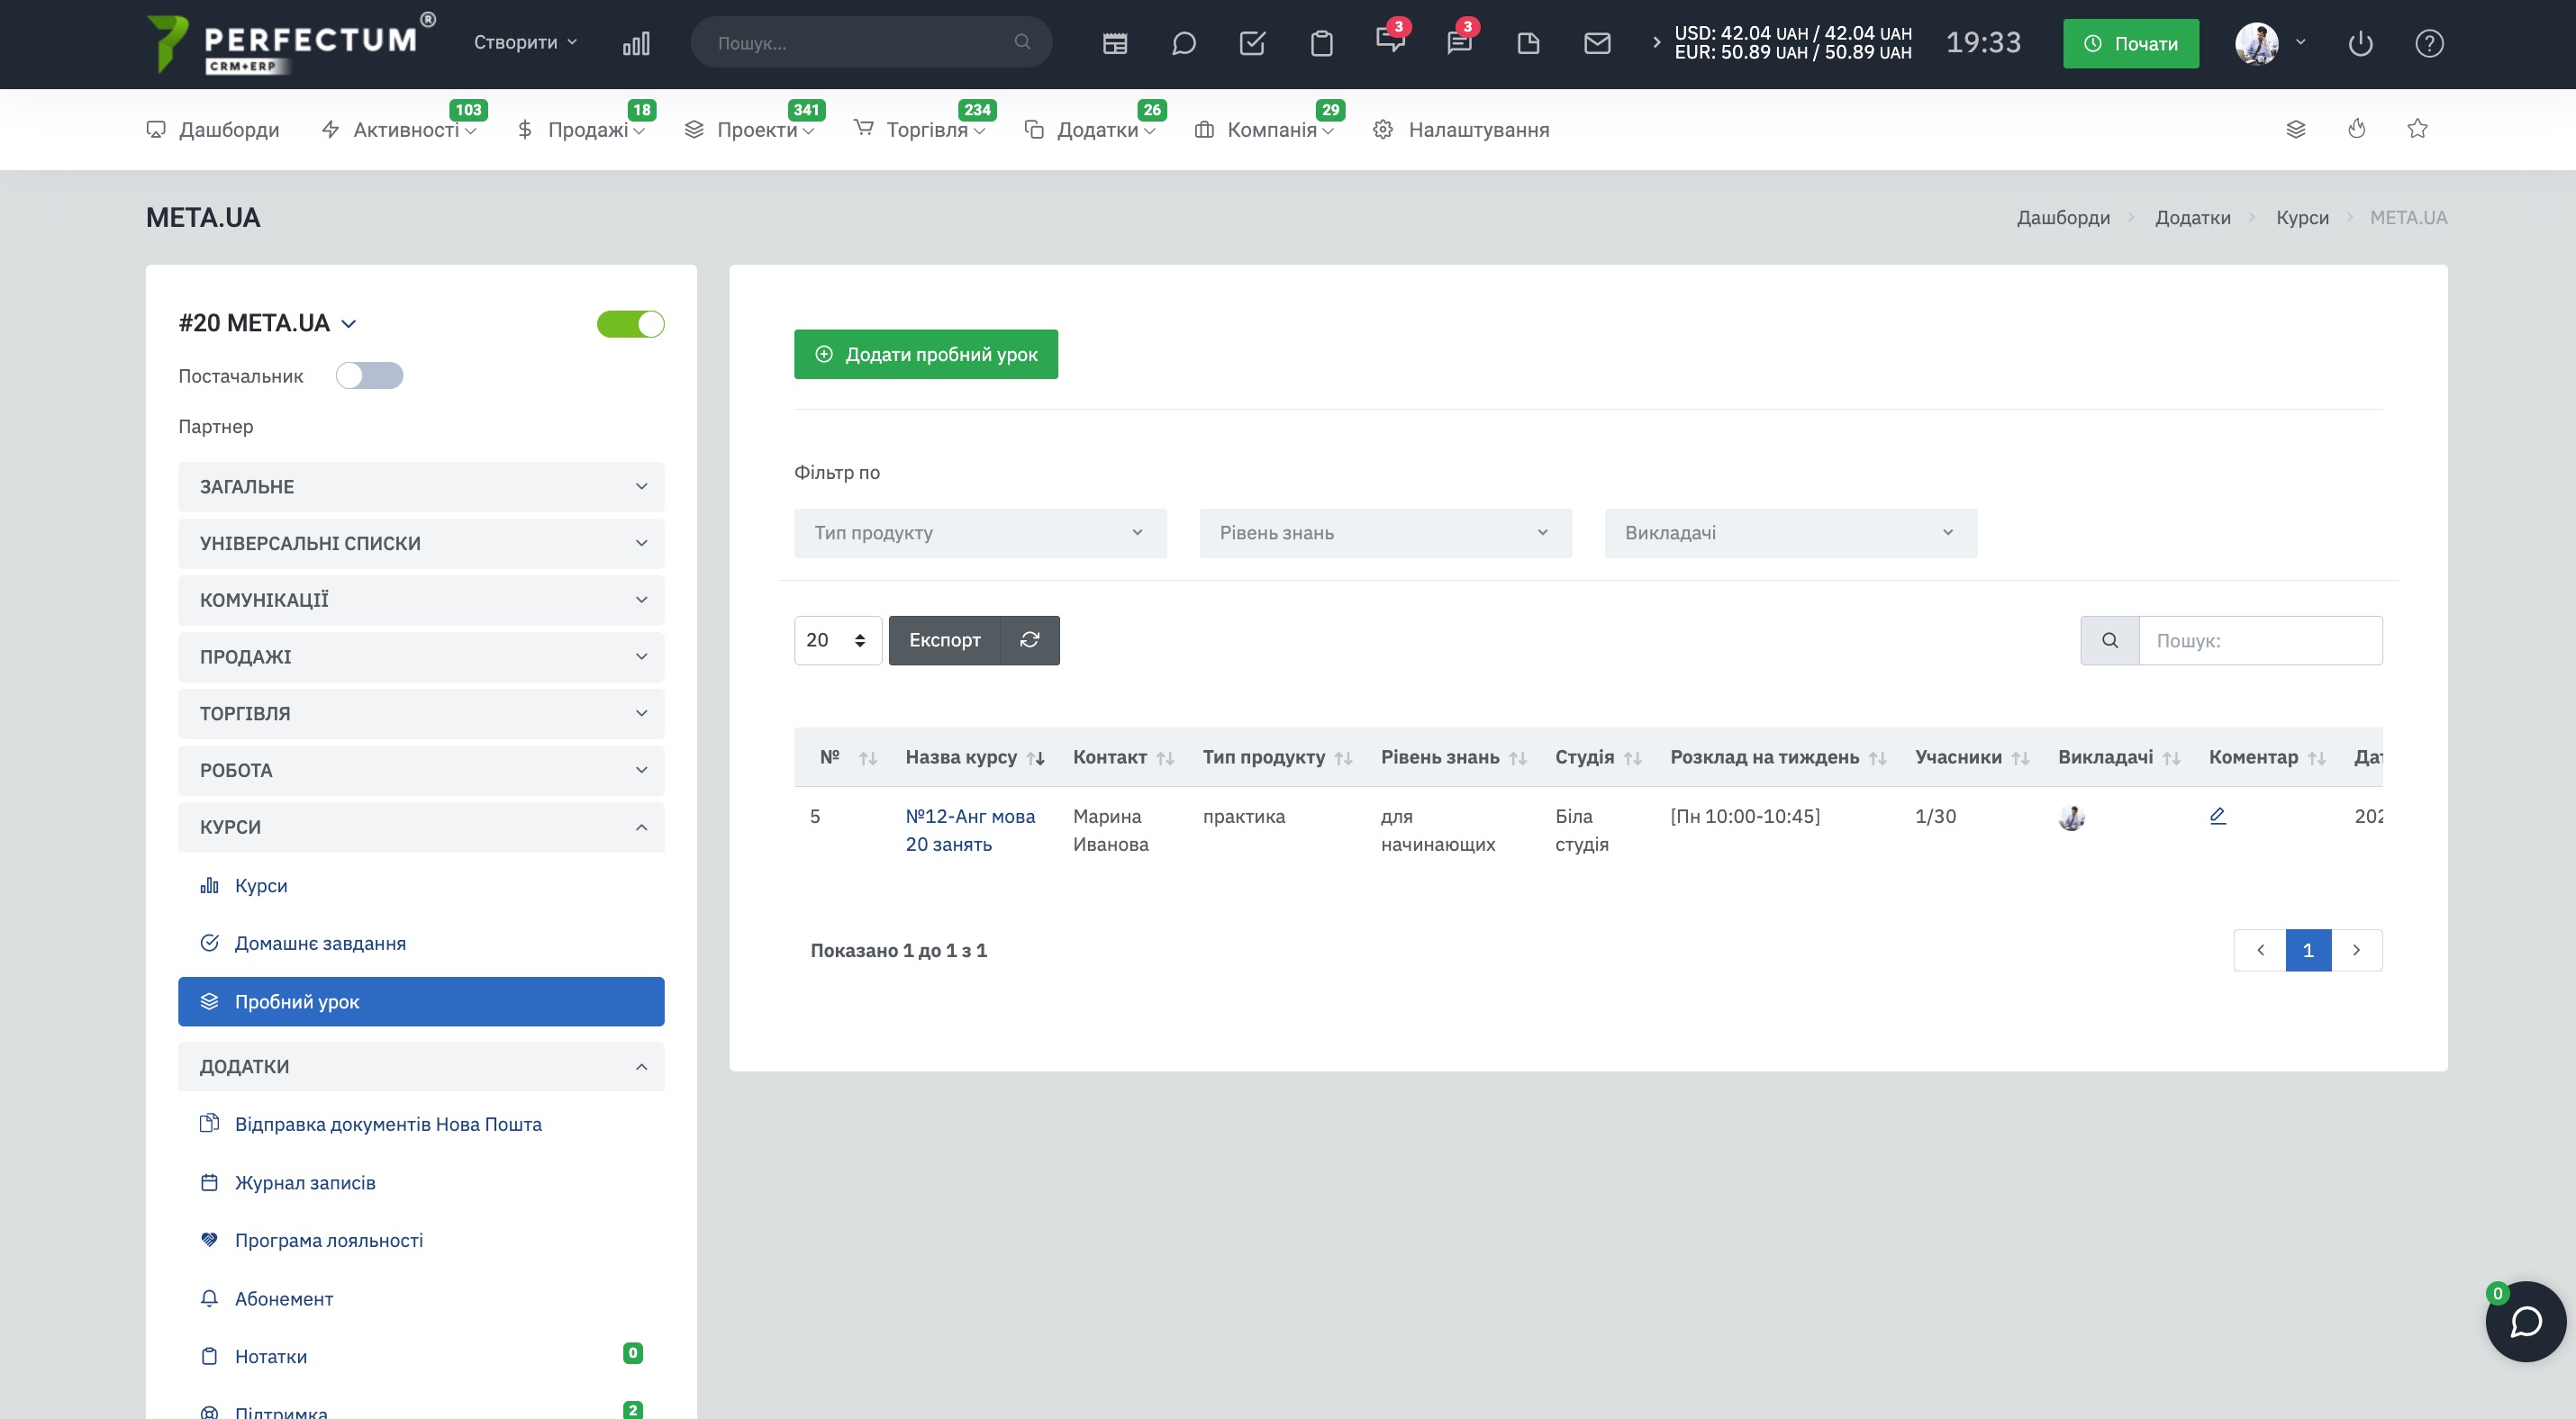Go to Курси in the breadcrumb

point(2302,218)
